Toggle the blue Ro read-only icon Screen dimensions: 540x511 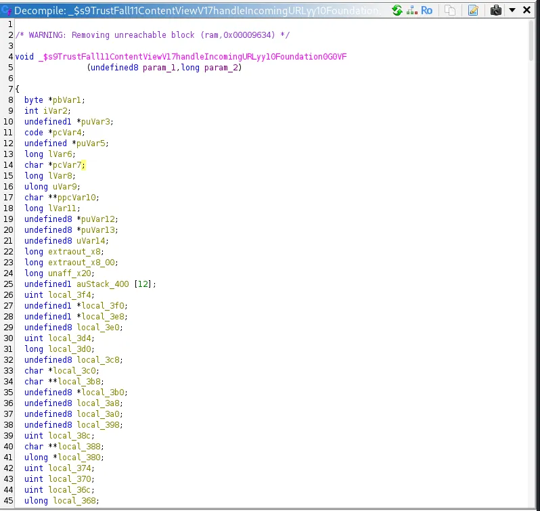(x=427, y=10)
